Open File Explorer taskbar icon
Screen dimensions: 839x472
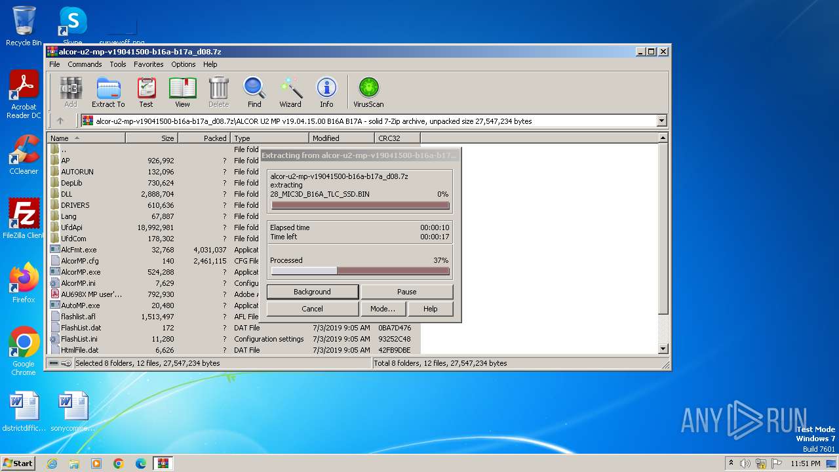coord(74,463)
